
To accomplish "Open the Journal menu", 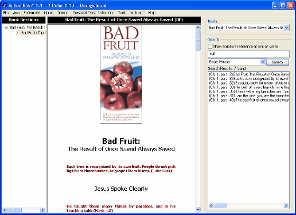I will tap(63, 13).
